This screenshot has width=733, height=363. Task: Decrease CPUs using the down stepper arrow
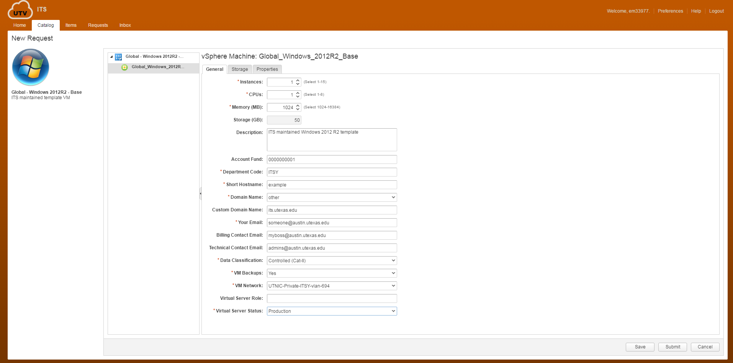pos(297,96)
